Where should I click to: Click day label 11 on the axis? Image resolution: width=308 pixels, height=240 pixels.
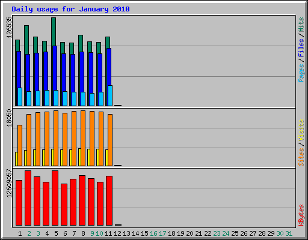click(108, 233)
